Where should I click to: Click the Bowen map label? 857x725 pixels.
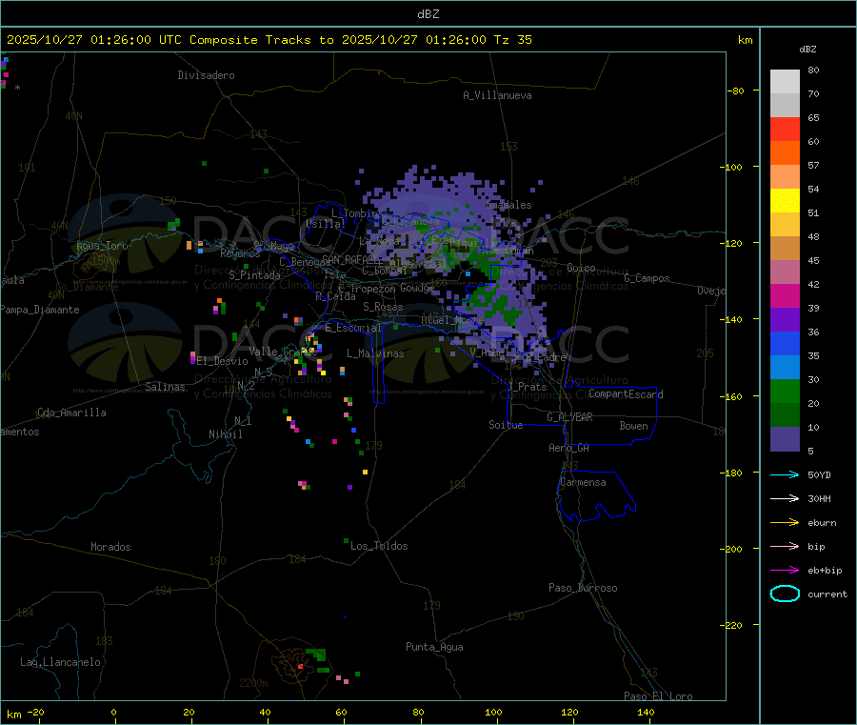(634, 426)
